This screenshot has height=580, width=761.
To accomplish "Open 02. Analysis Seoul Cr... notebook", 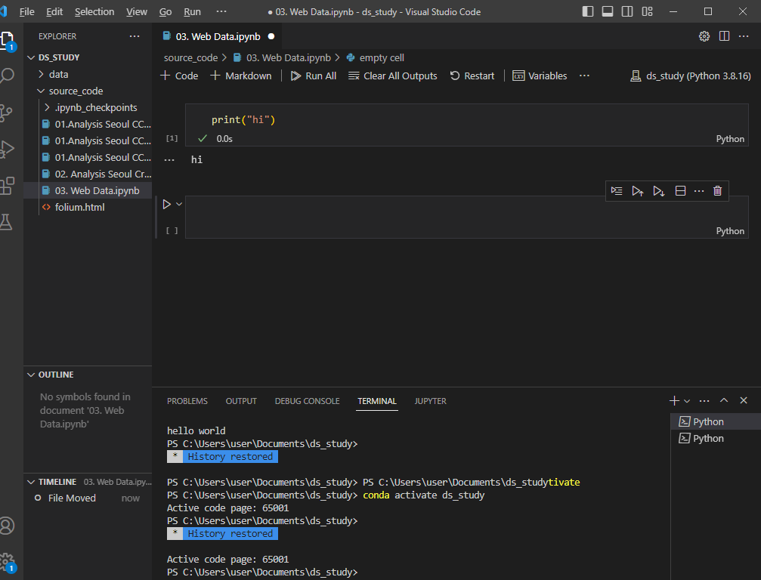I will (88, 174).
